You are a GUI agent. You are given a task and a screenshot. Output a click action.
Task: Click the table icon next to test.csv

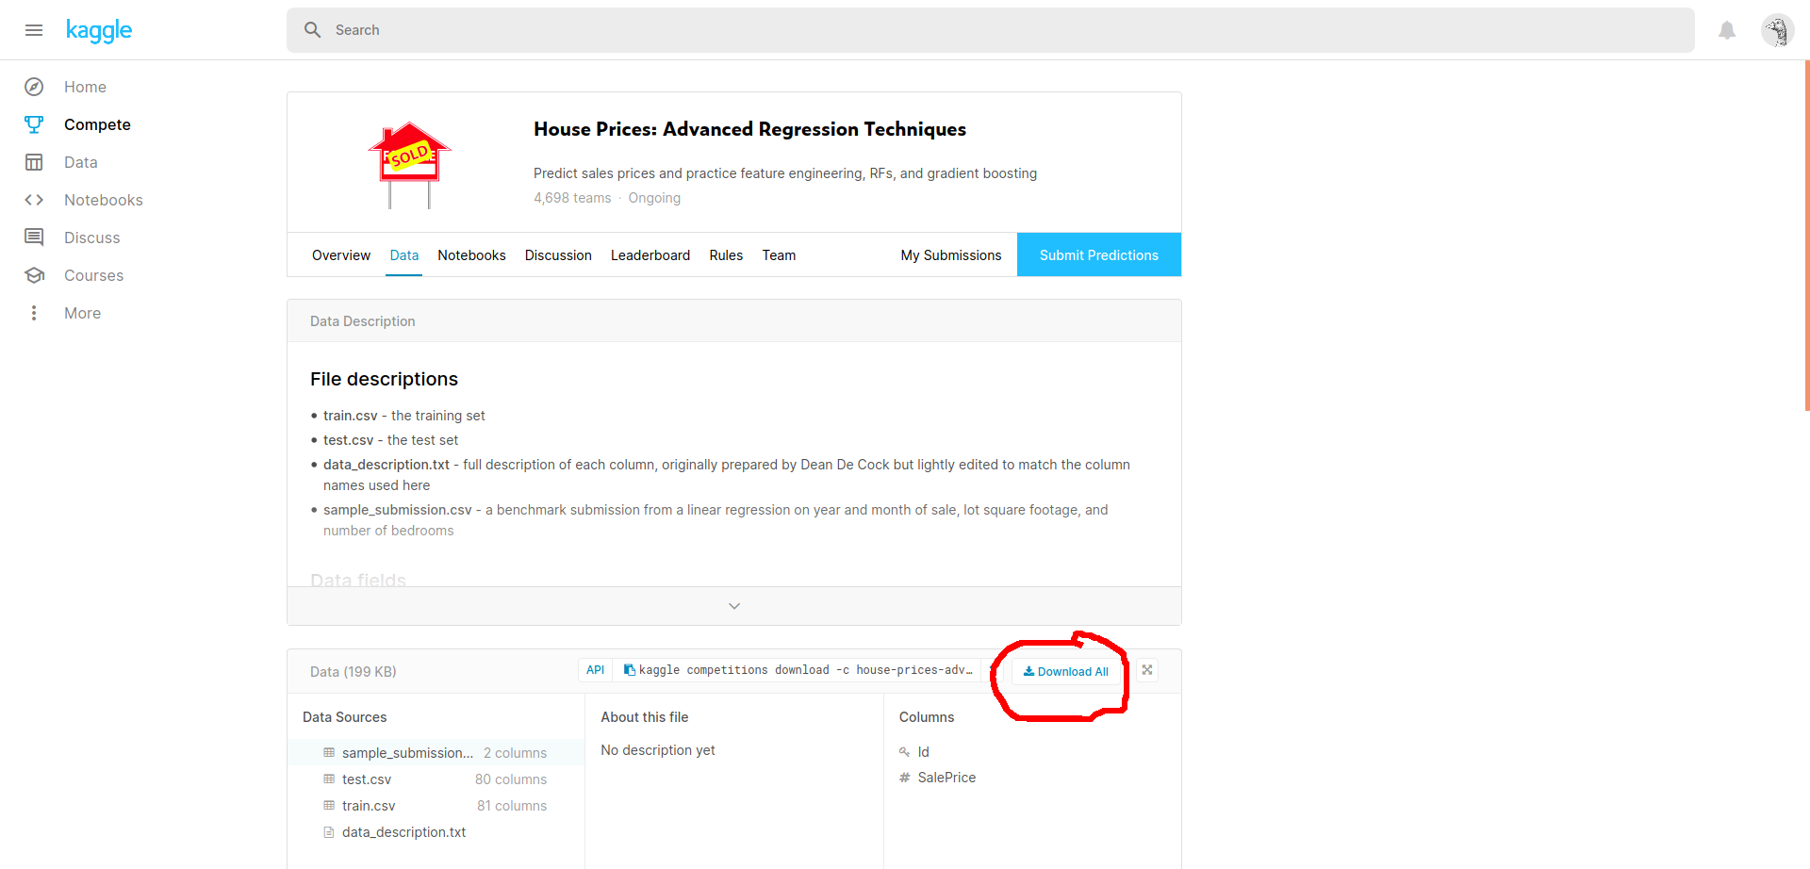[329, 779]
